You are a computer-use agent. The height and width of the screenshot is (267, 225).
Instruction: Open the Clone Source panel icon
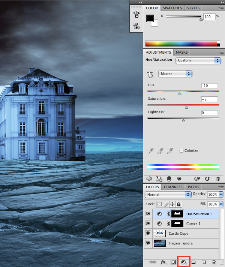point(136,26)
